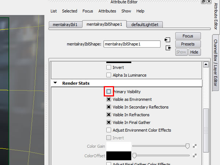Collapse the Render Stats section
Viewport: 220px width, 165px height.
point(55,83)
